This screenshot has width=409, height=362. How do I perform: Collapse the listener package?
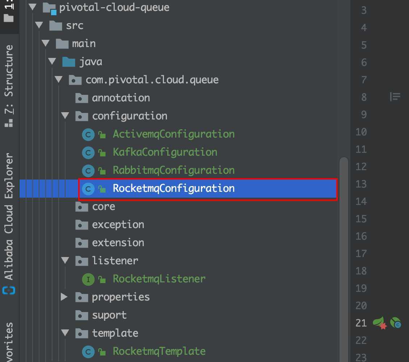(x=65, y=261)
